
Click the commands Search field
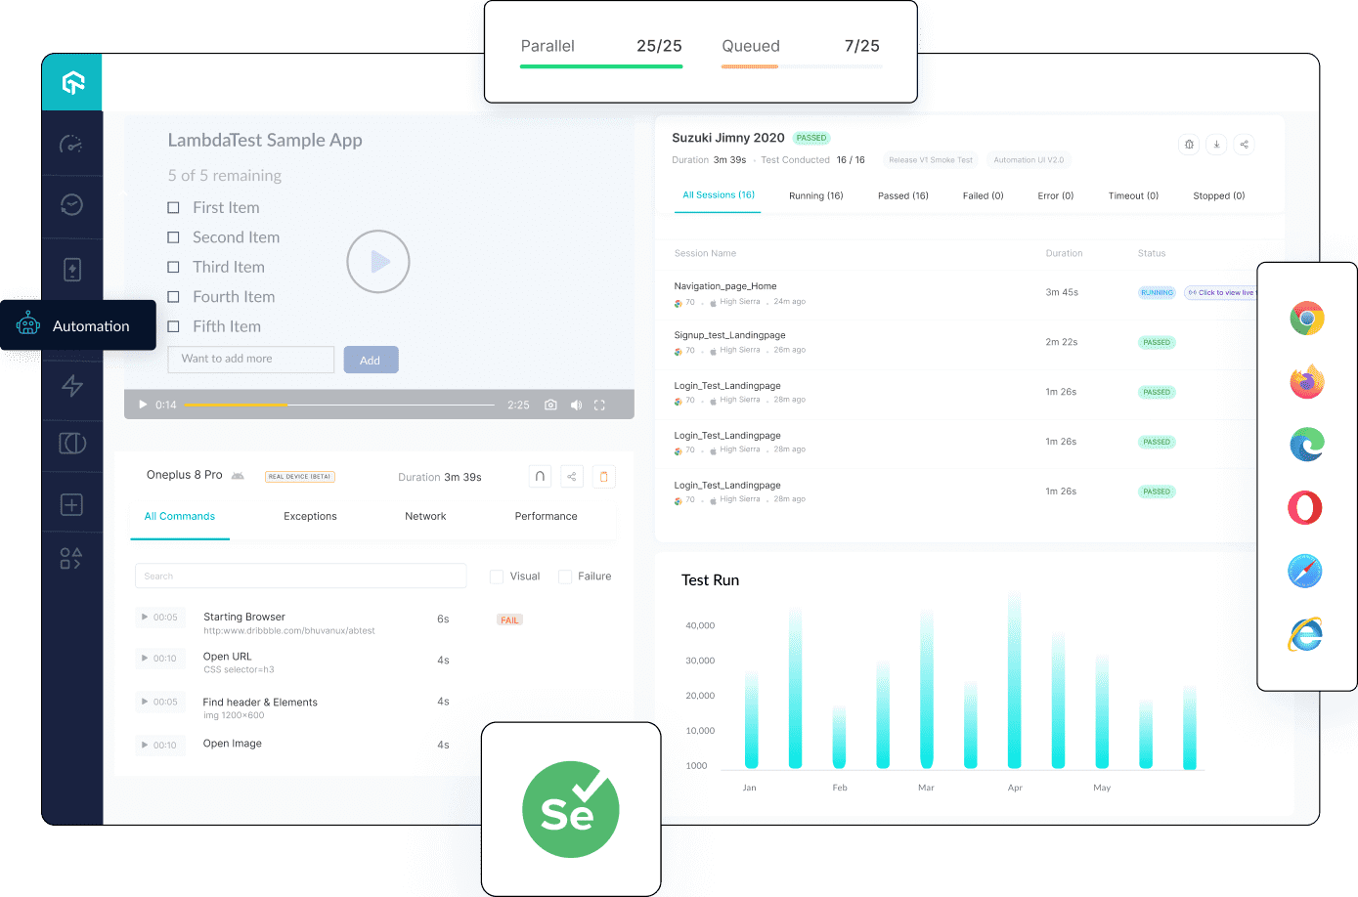[x=300, y=576]
